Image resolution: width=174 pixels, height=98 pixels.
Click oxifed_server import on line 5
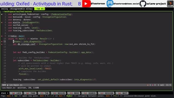21,25
